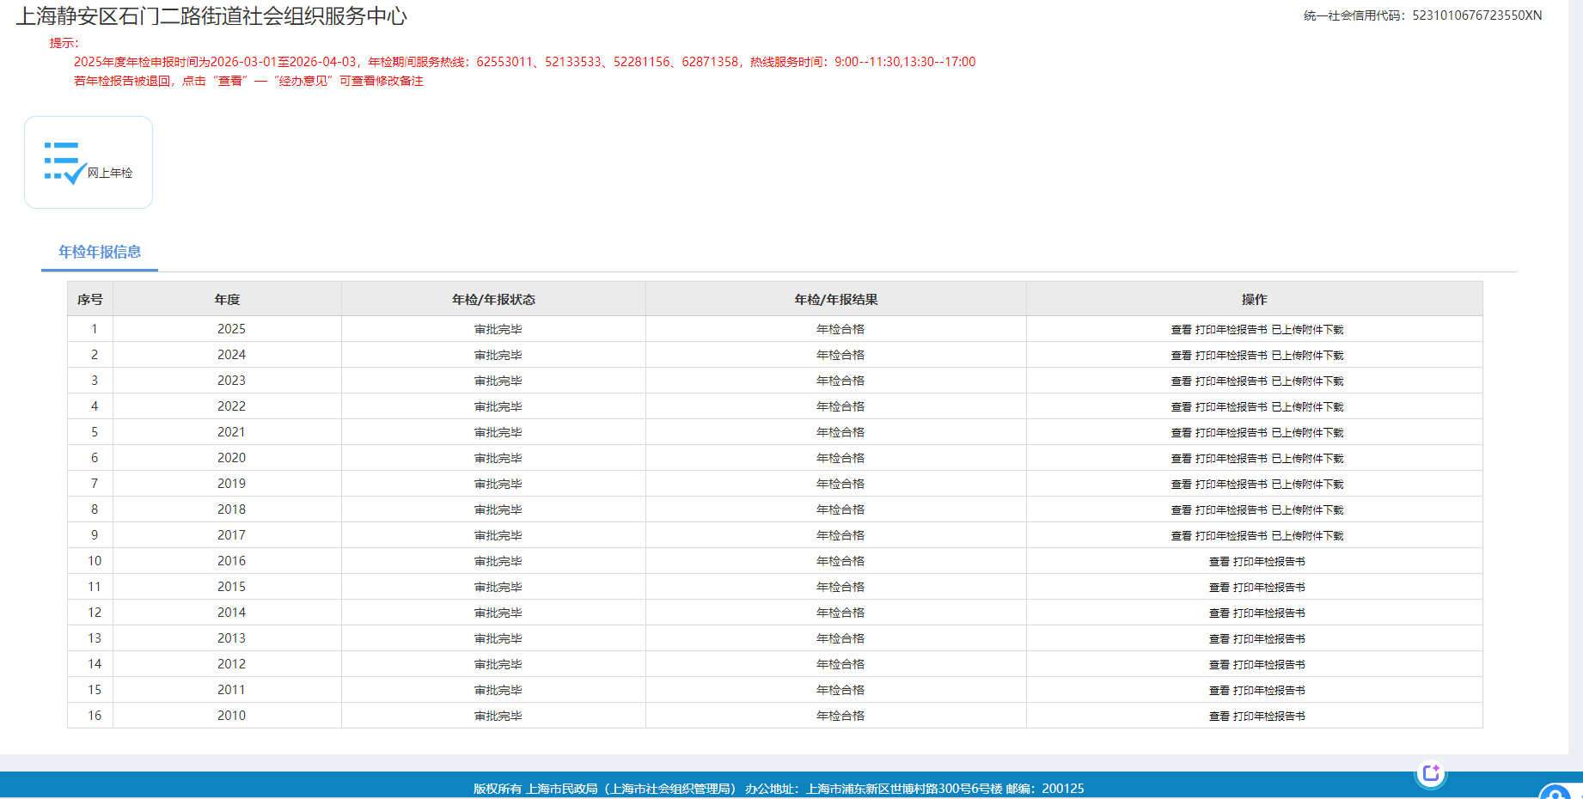Open 查看 for year 2017
The width and height of the screenshot is (1583, 799).
1181,536
